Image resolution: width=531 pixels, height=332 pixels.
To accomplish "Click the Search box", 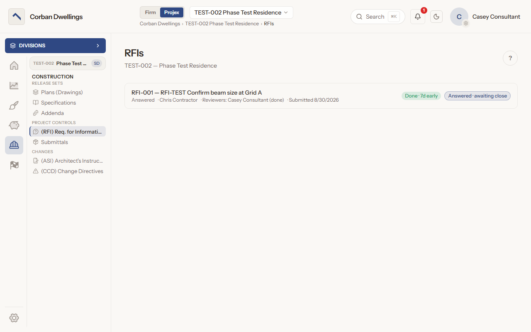I will (378, 17).
